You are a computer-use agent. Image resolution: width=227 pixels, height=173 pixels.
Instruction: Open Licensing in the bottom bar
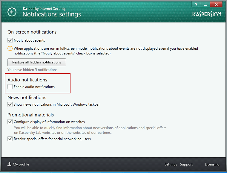[212, 164]
